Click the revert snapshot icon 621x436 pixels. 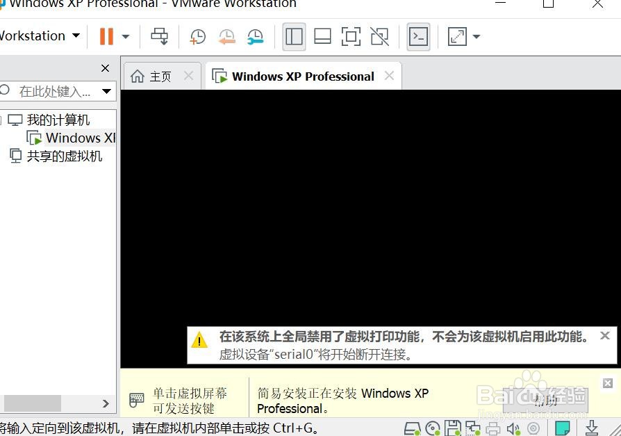click(x=226, y=36)
